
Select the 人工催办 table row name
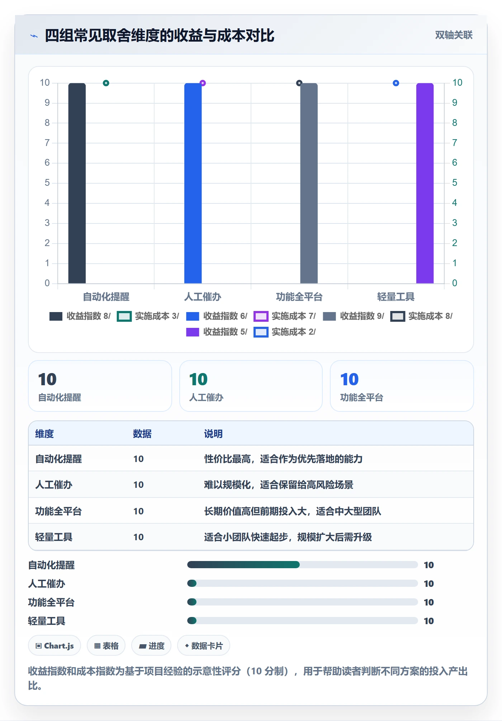pos(54,485)
